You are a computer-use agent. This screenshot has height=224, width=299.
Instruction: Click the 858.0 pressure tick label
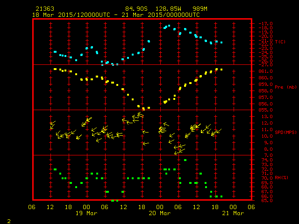coord(266,91)
